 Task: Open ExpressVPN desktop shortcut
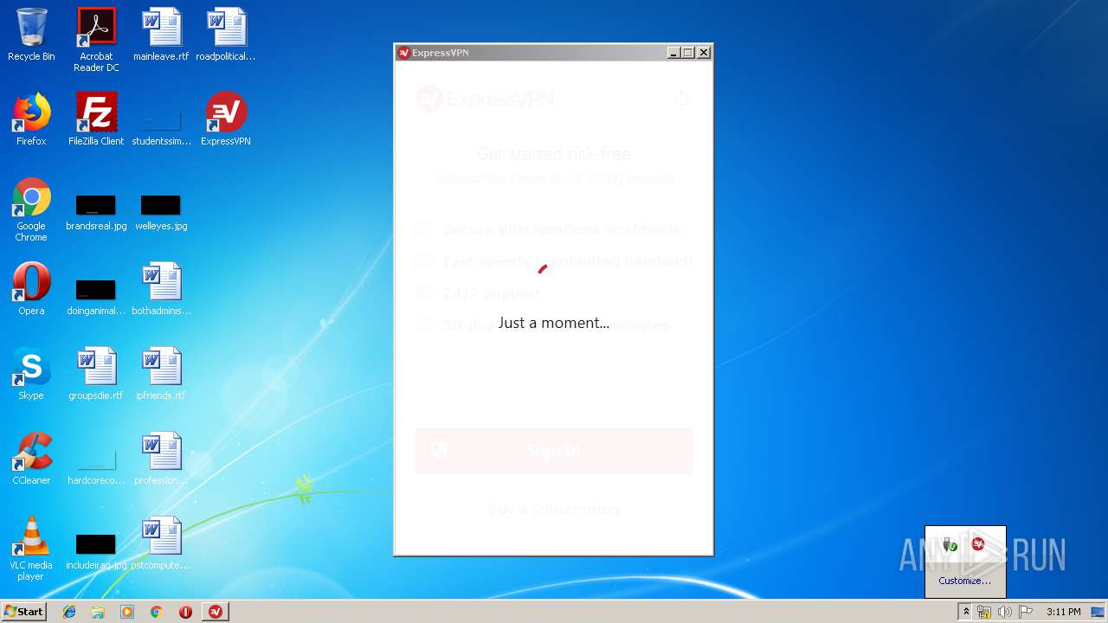[x=226, y=119]
